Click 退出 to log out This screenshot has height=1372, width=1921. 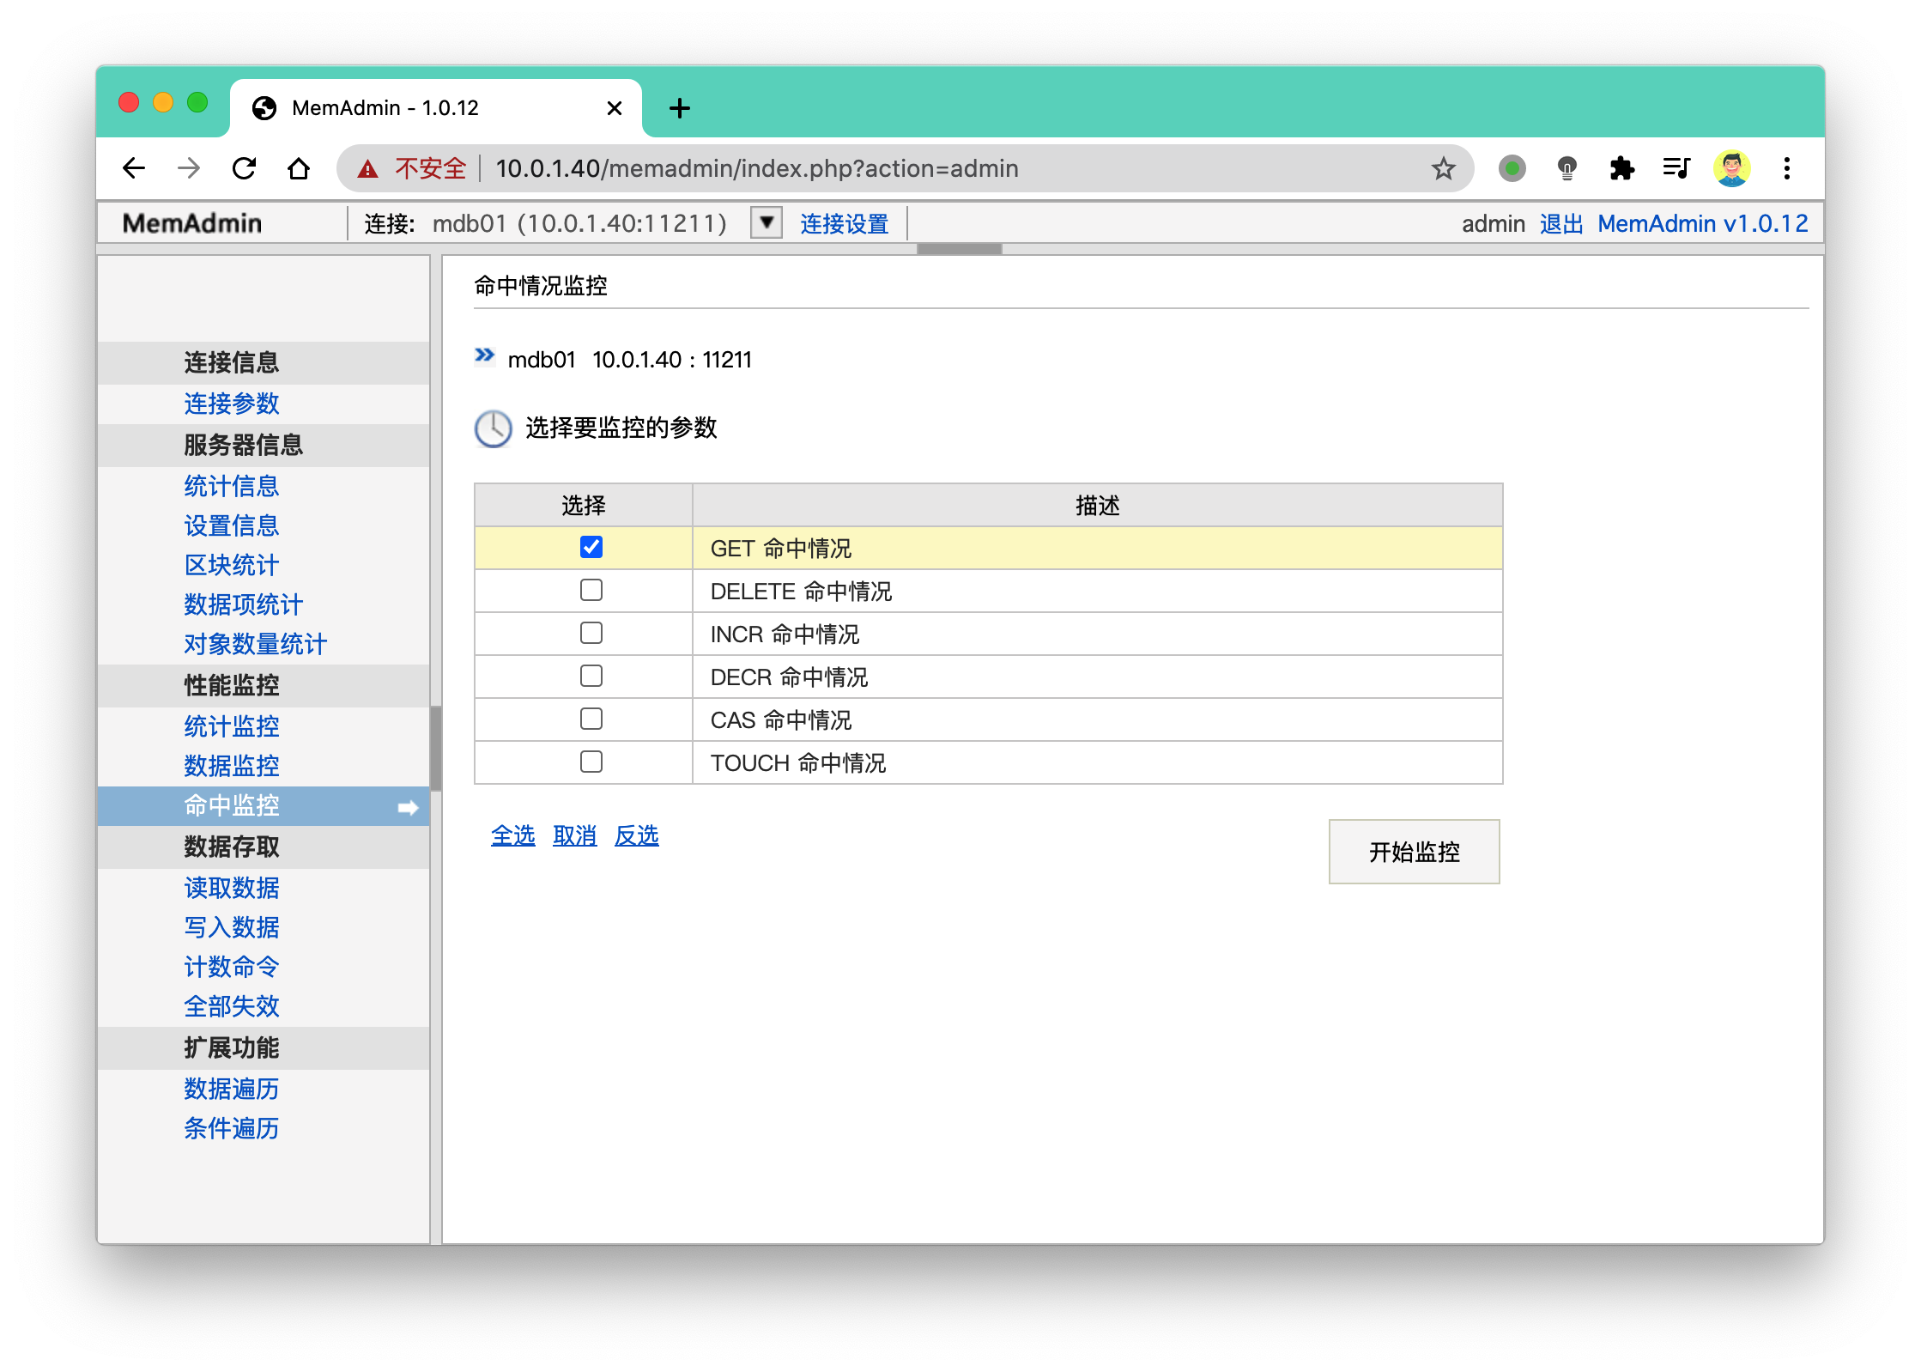1561,224
